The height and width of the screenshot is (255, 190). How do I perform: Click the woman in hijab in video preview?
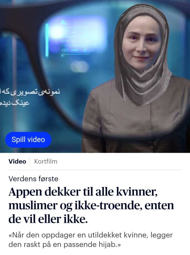pos(137,78)
